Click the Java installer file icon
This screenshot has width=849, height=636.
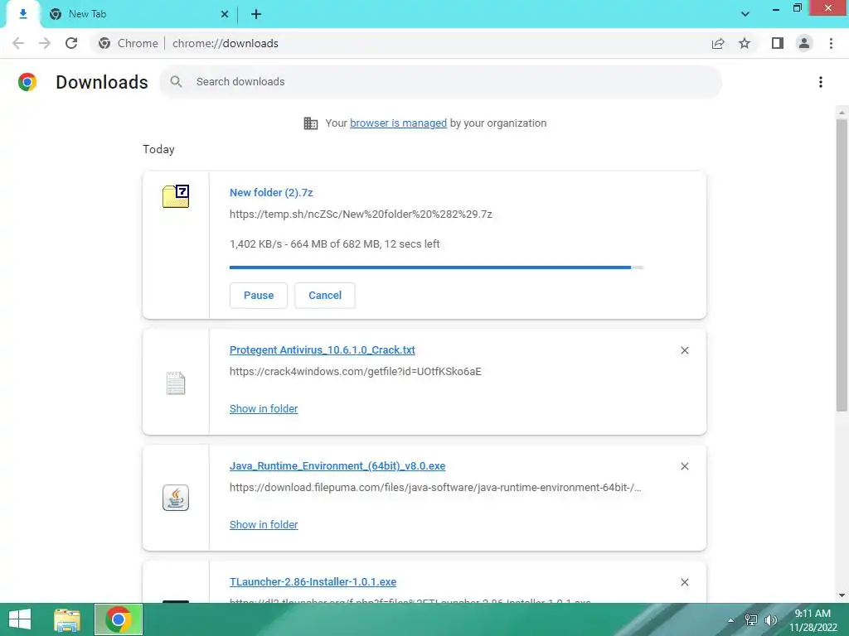coord(176,498)
